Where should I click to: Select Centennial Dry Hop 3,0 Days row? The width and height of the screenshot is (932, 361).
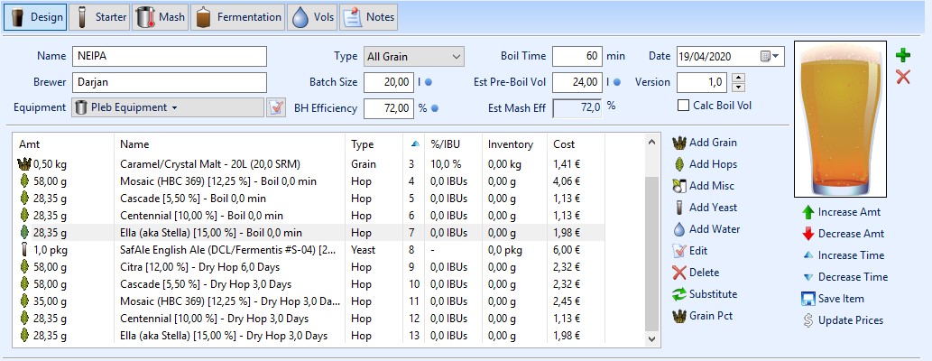coord(309,319)
